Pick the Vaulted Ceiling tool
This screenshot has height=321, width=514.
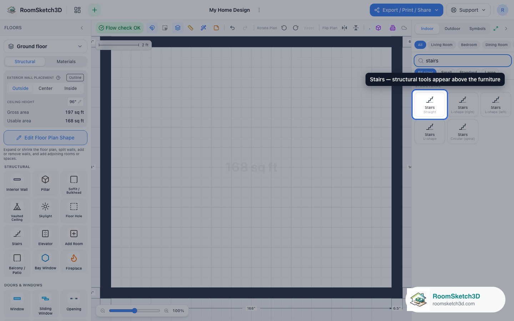[17, 210]
